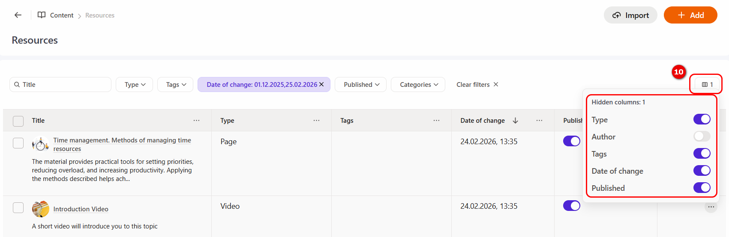Open Introduction Video row actions menu
729x237 pixels.
pos(711,207)
